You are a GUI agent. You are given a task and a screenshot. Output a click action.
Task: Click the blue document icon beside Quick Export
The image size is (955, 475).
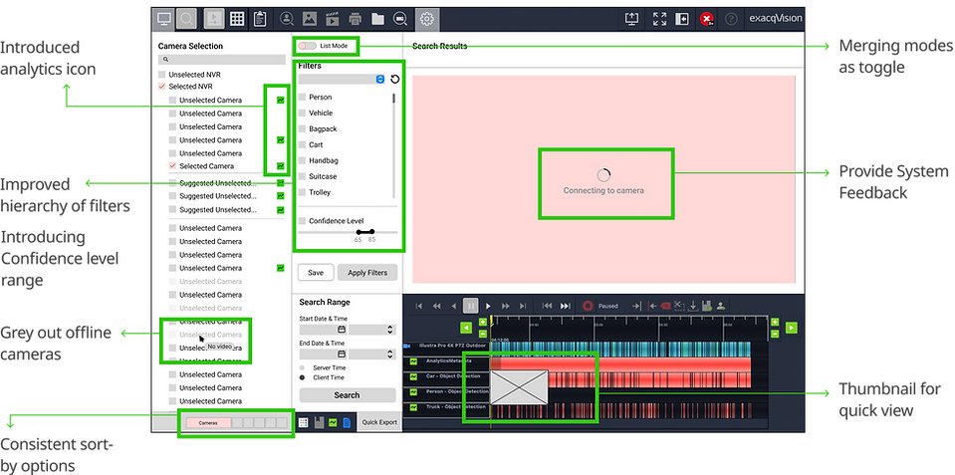tap(347, 422)
